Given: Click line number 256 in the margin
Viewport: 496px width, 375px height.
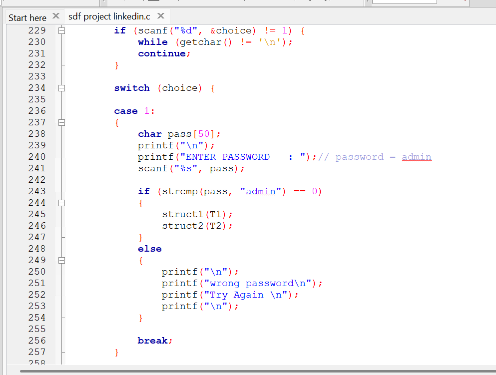Looking at the screenshot, I should (x=37, y=341).
